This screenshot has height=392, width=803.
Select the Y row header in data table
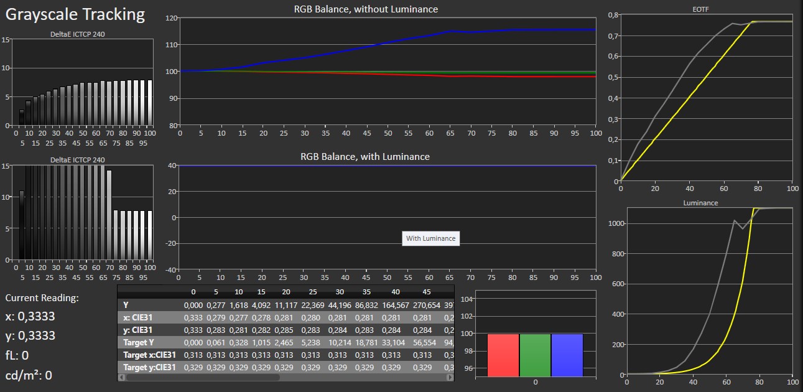(x=126, y=305)
